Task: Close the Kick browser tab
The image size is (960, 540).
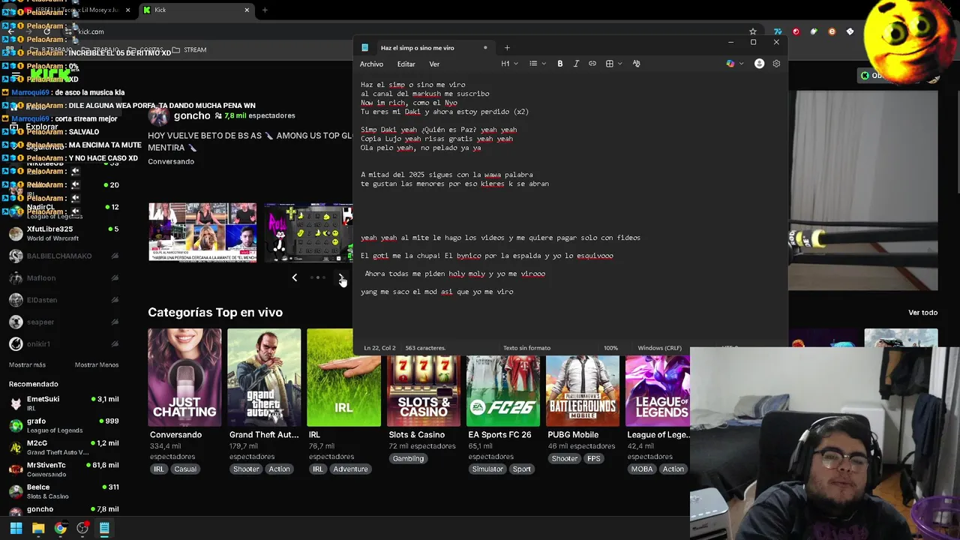Action: (x=247, y=10)
